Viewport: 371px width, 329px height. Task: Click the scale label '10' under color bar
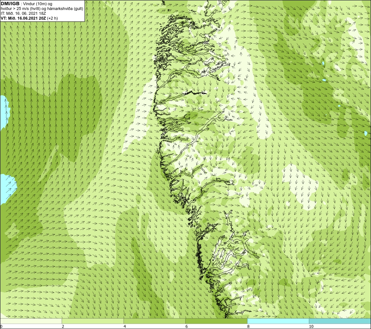point(311,326)
